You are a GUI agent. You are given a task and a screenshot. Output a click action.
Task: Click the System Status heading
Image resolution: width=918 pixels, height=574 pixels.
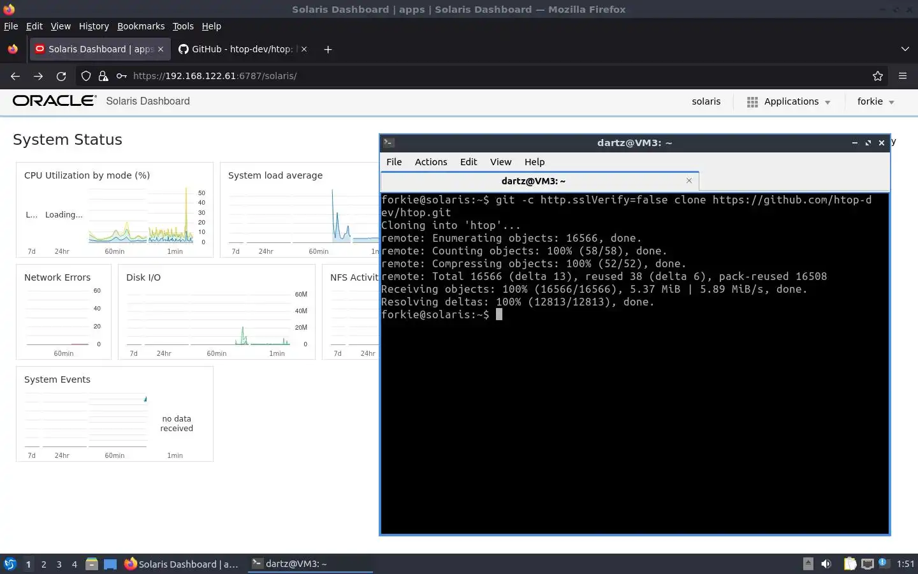point(68,140)
